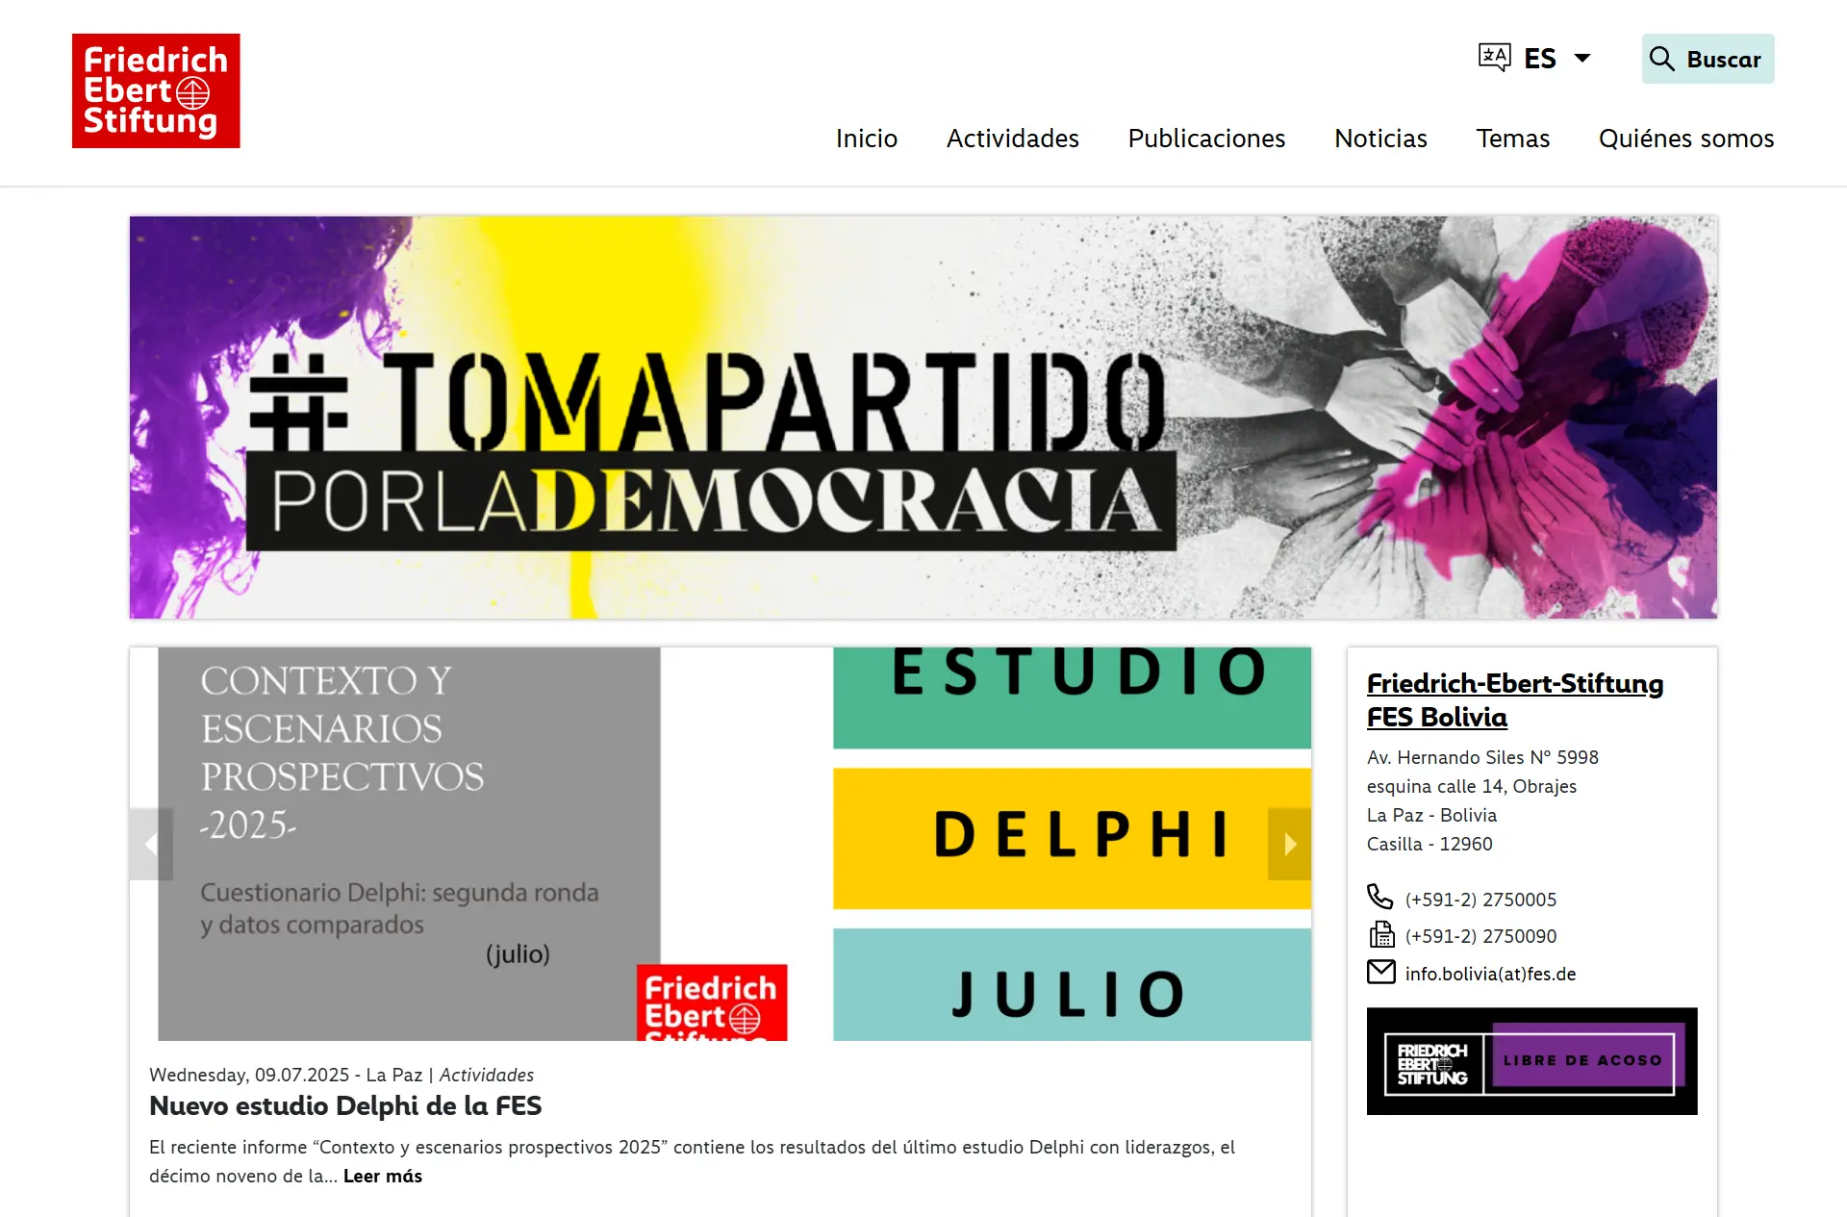Click the fax icon beside 2750090
The image size is (1847, 1217).
point(1381,934)
